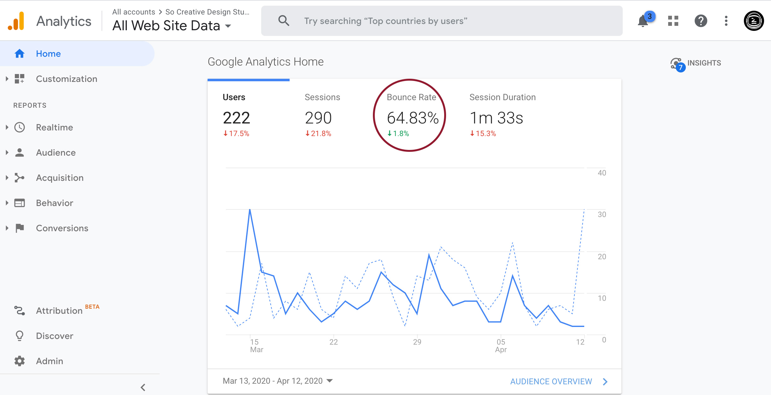This screenshot has height=395, width=771.
Task: Click the Google Analytics logo
Action: 16,21
